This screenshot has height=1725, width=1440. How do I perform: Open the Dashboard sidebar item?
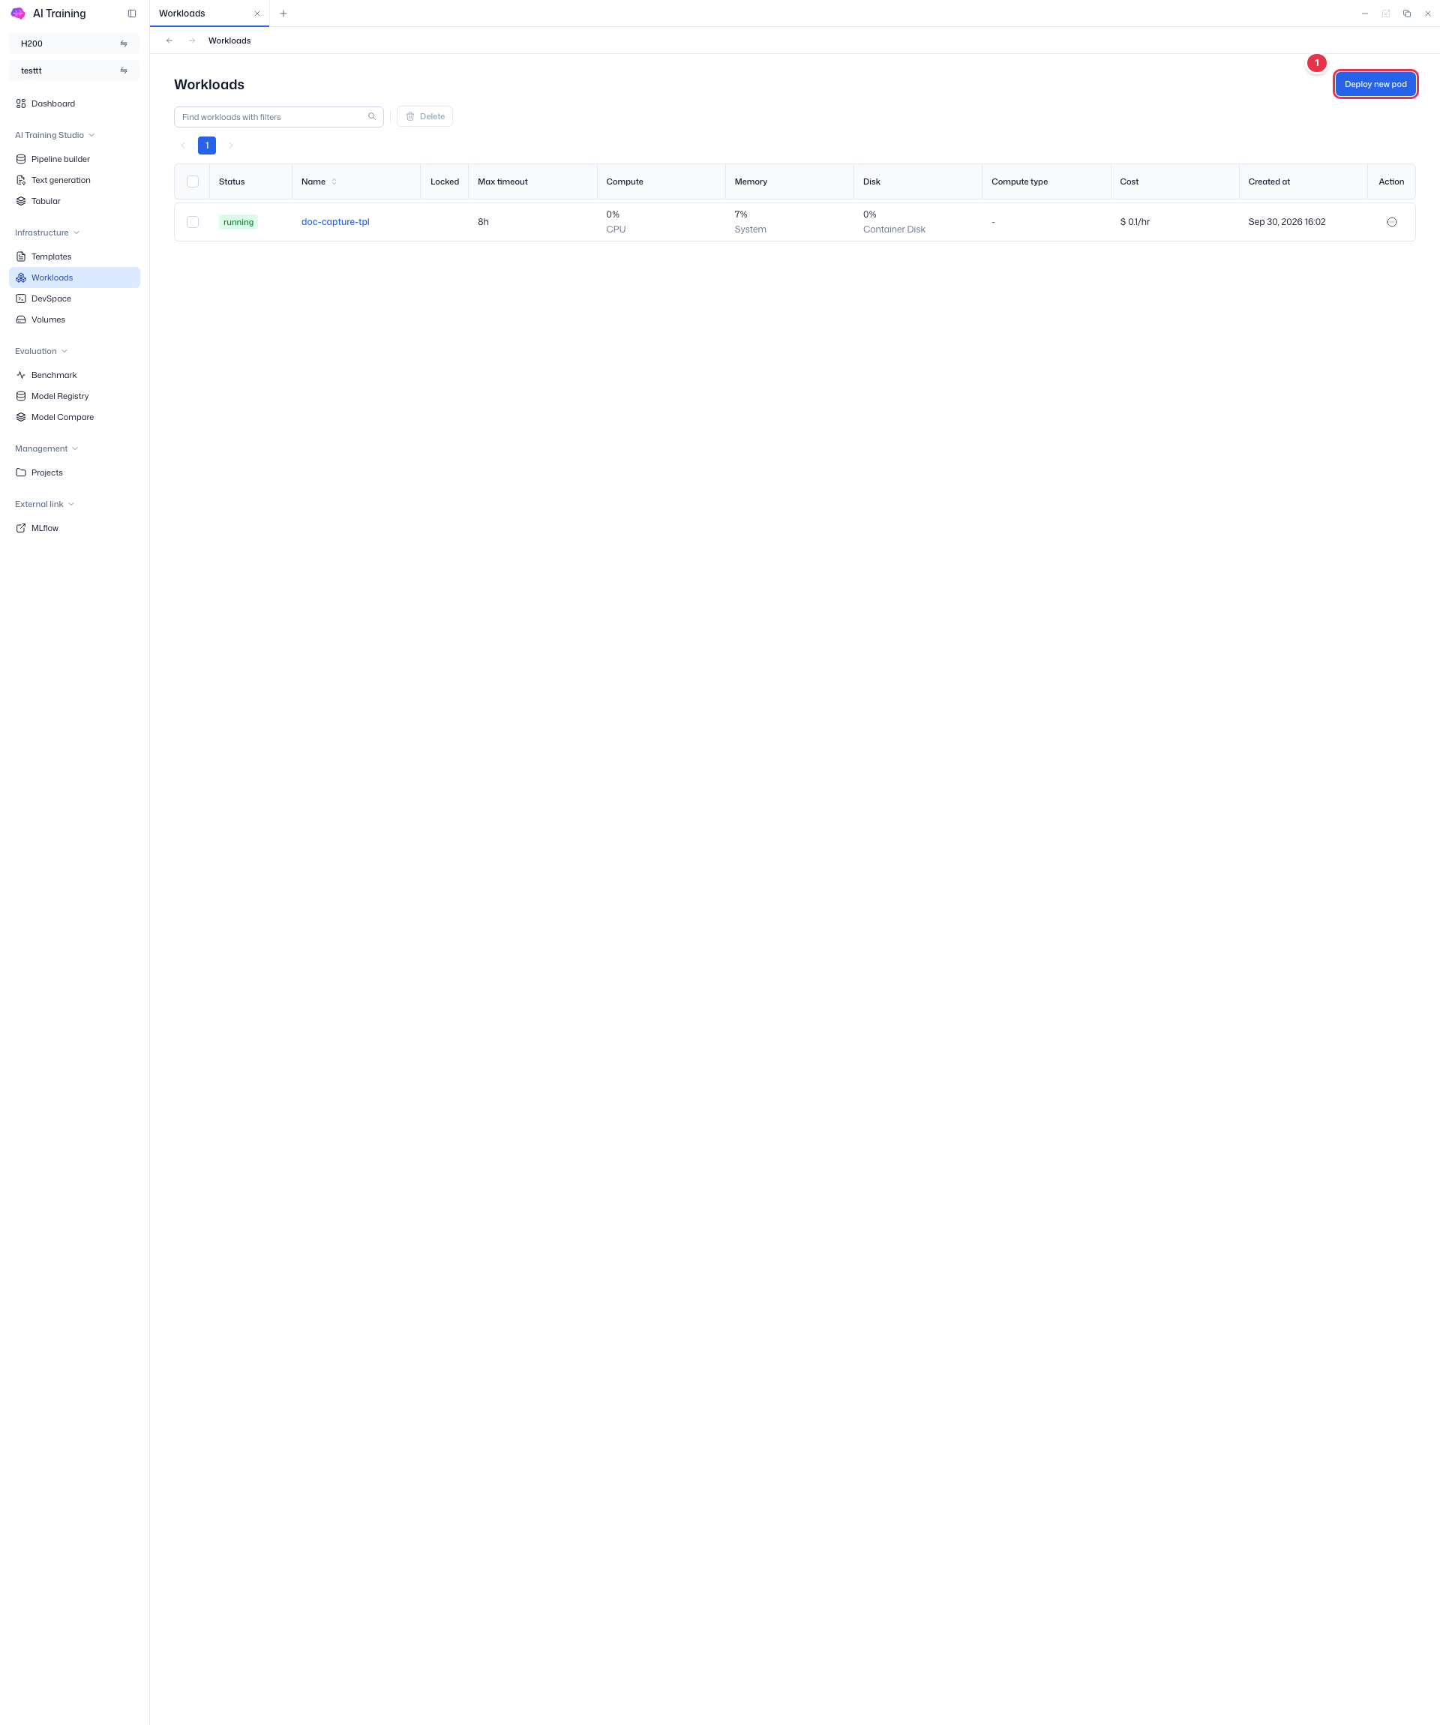tap(74, 103)
